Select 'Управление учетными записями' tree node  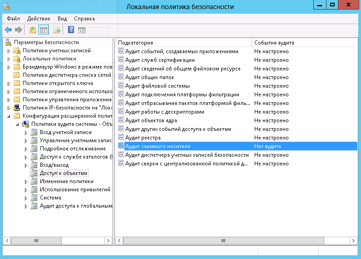[x=76, y=140]
